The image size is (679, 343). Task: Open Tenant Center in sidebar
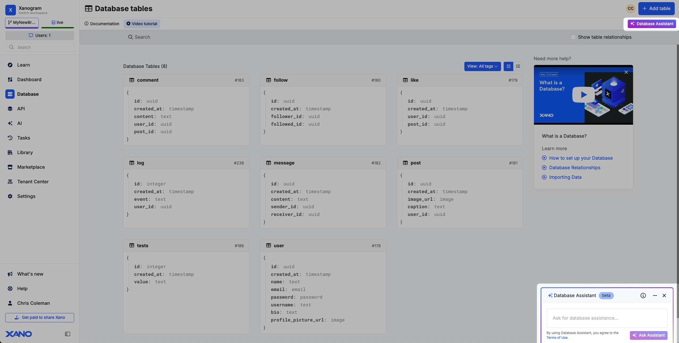[33, 182]
